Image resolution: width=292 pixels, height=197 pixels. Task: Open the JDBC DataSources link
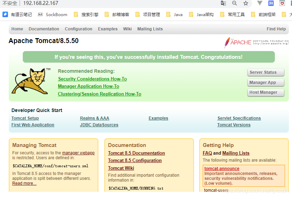[x=99, y=125]
